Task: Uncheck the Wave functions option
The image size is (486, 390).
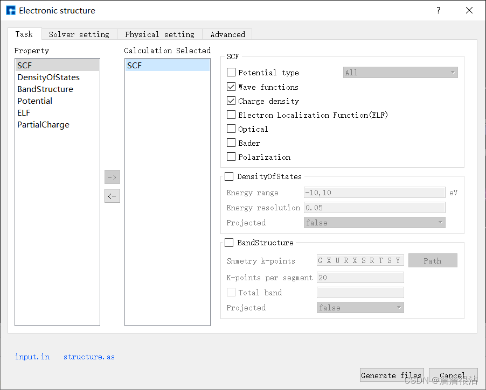Action: [x=231, y=87]
